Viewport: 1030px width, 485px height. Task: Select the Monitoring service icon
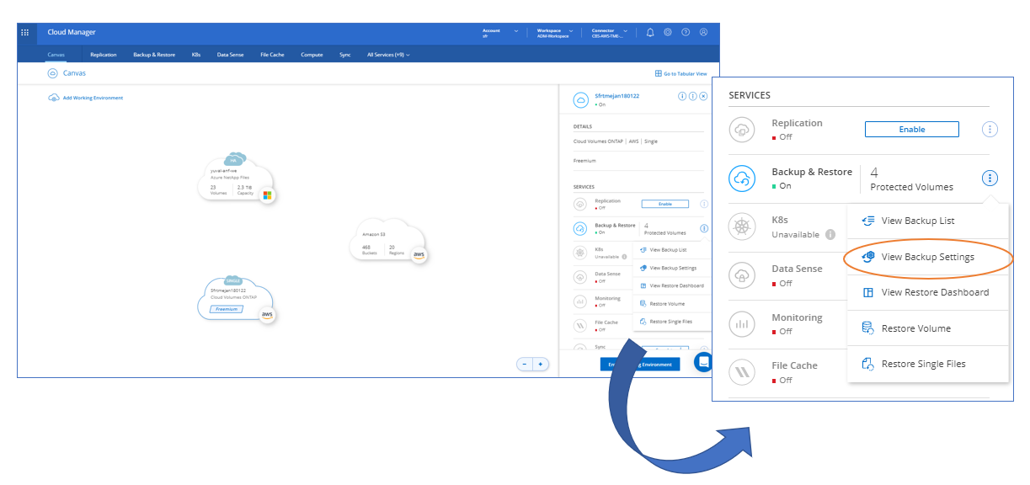pyautogui.click(x=742, y=323)
